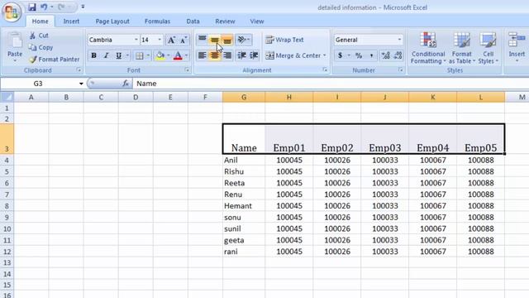Click the formula bar containing Name
The image size is (529, 298).
click(x=331, y=84)
